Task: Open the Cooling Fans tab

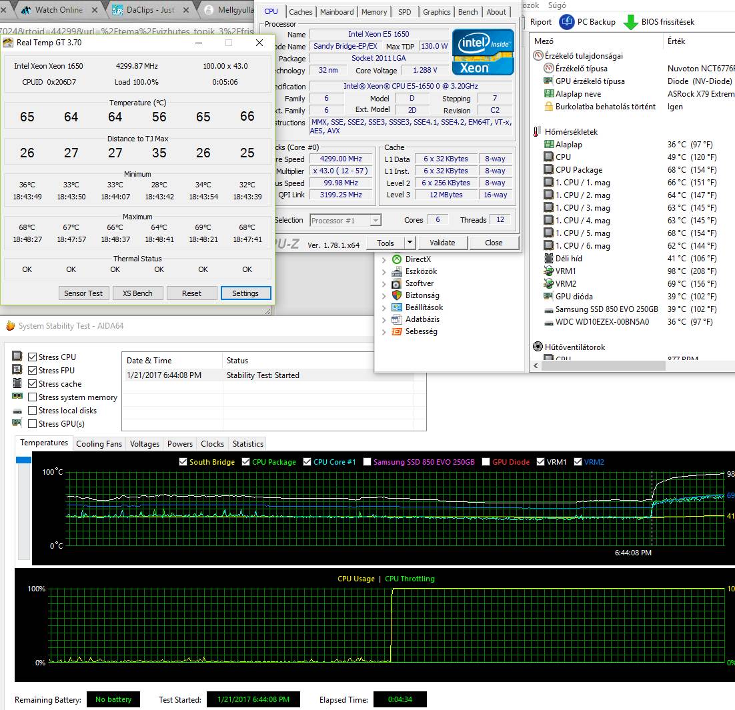Action: (99, 443)
